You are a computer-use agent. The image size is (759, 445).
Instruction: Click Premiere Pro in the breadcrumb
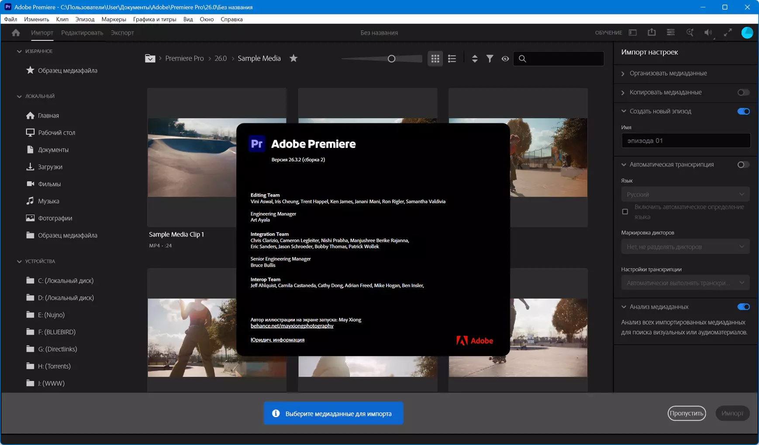pos(184,58)
